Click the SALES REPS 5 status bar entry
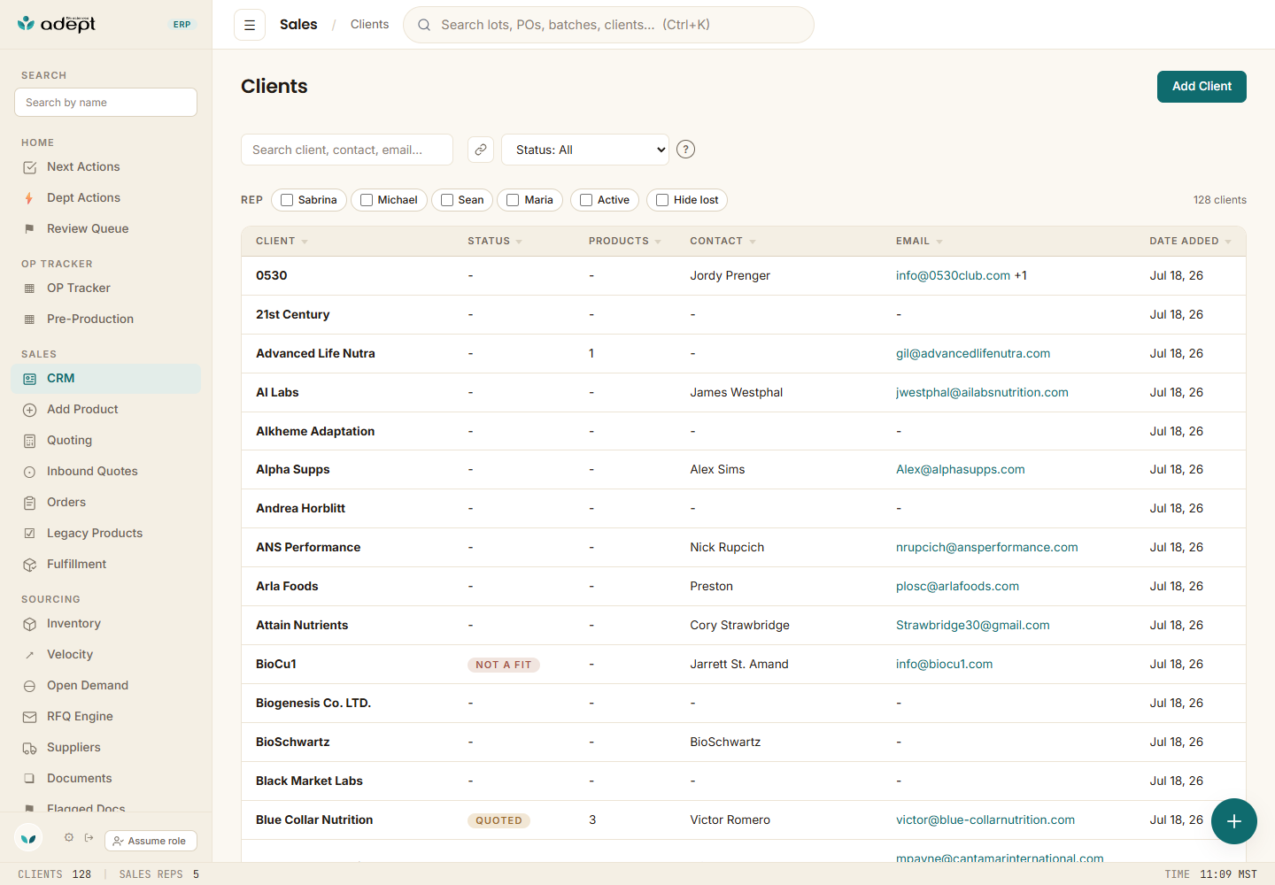Screen dimensions: 1275x885 click(159, 874)
